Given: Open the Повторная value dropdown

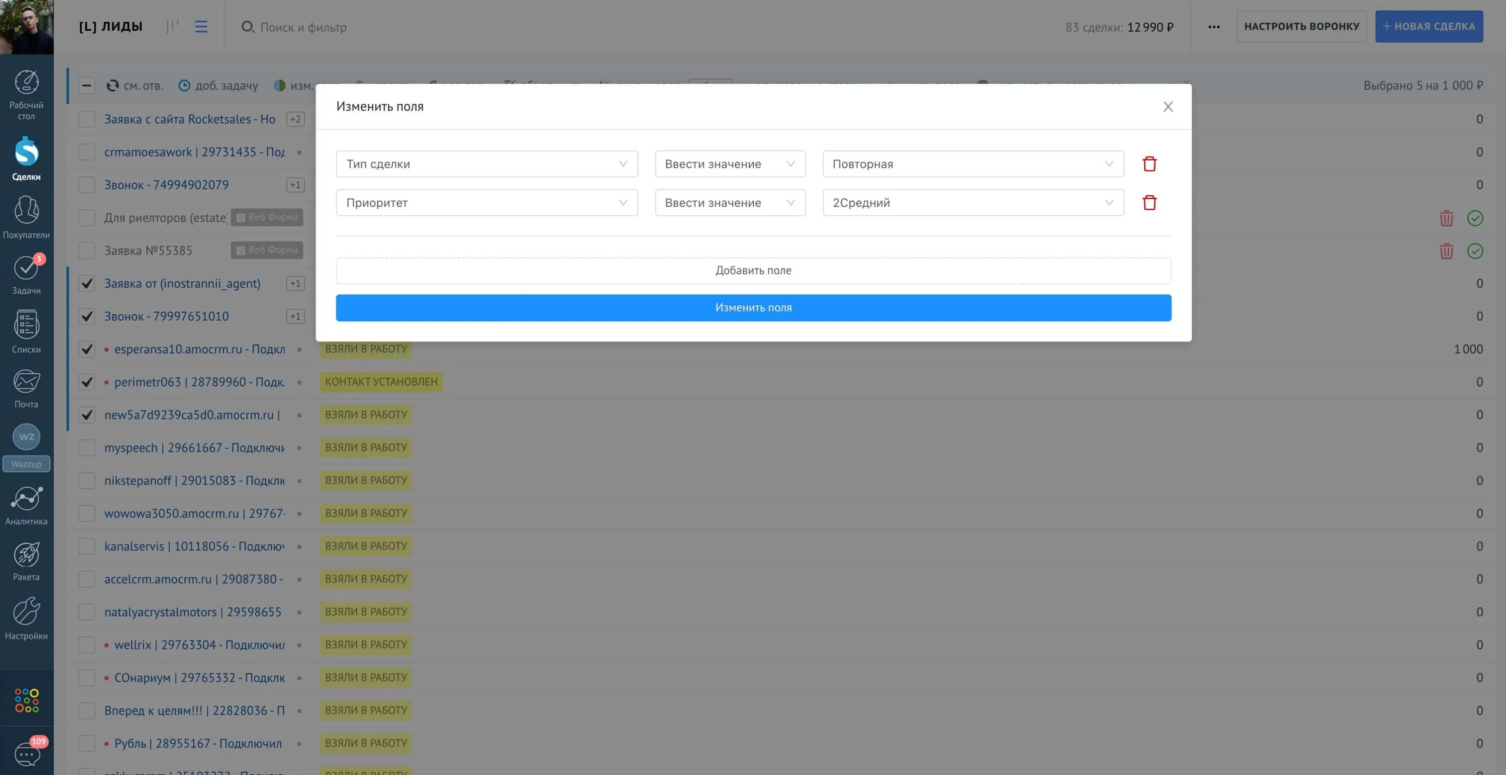Looking at the screenshot, I should coord(972,164).
